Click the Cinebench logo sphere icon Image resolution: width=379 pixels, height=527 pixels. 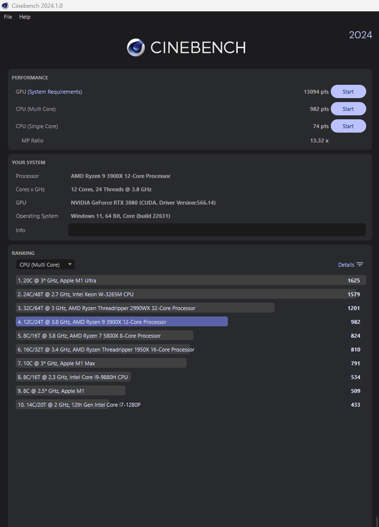pyautogui.click(x=136, y=47)
